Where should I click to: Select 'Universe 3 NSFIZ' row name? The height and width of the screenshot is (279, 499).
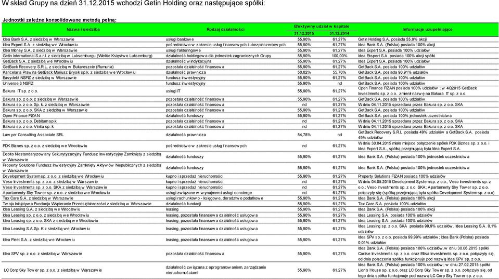point(18,83)
